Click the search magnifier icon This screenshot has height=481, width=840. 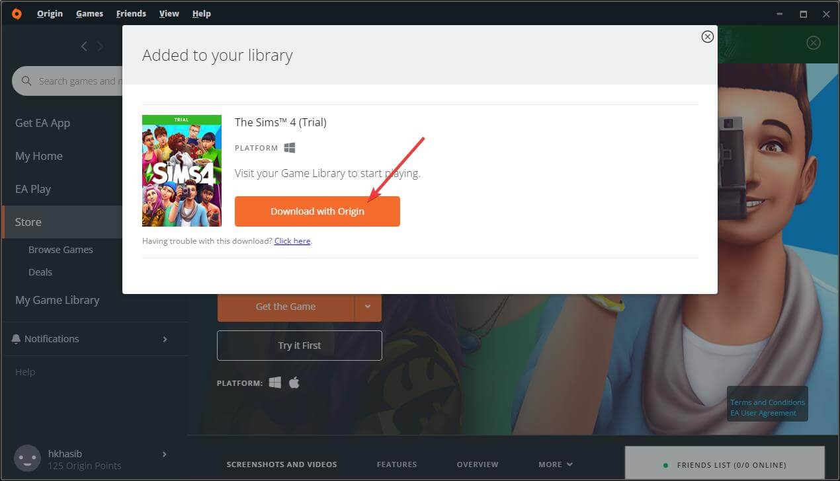(x=26, y=81)
